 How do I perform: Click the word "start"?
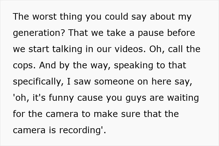pos(39,49)
